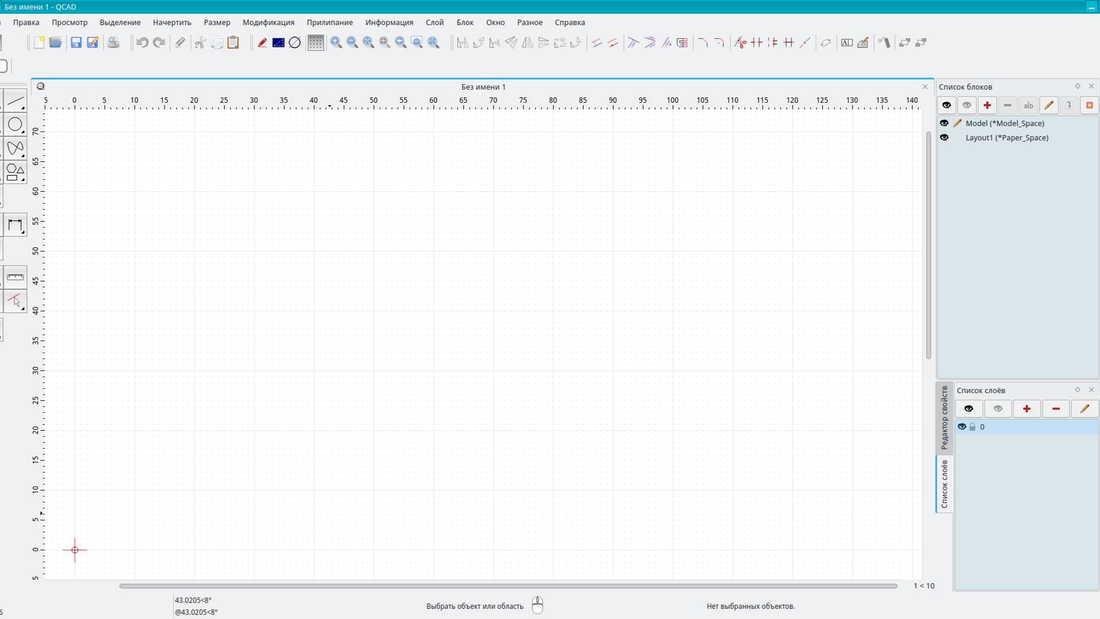Click the horizontal scrollbar under the canvas
1100x619 pixels.
[x=508, y=586]
